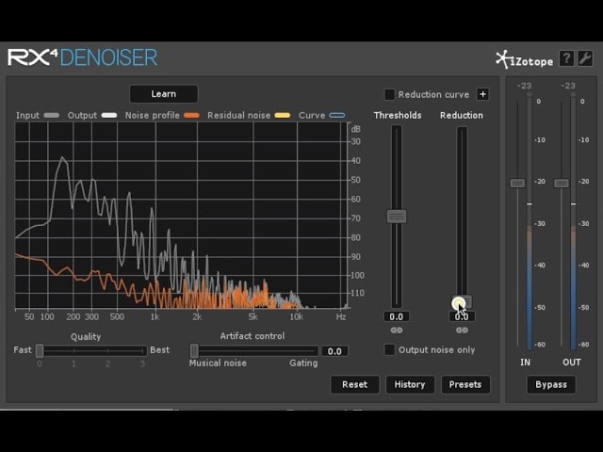Click the Curve legend swatch
Image resolution: width=603 pixels, height=452 pixels.
337,115
